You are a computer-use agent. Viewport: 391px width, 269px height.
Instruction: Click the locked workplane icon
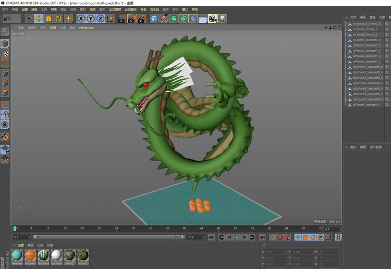[x=5, y=149]
